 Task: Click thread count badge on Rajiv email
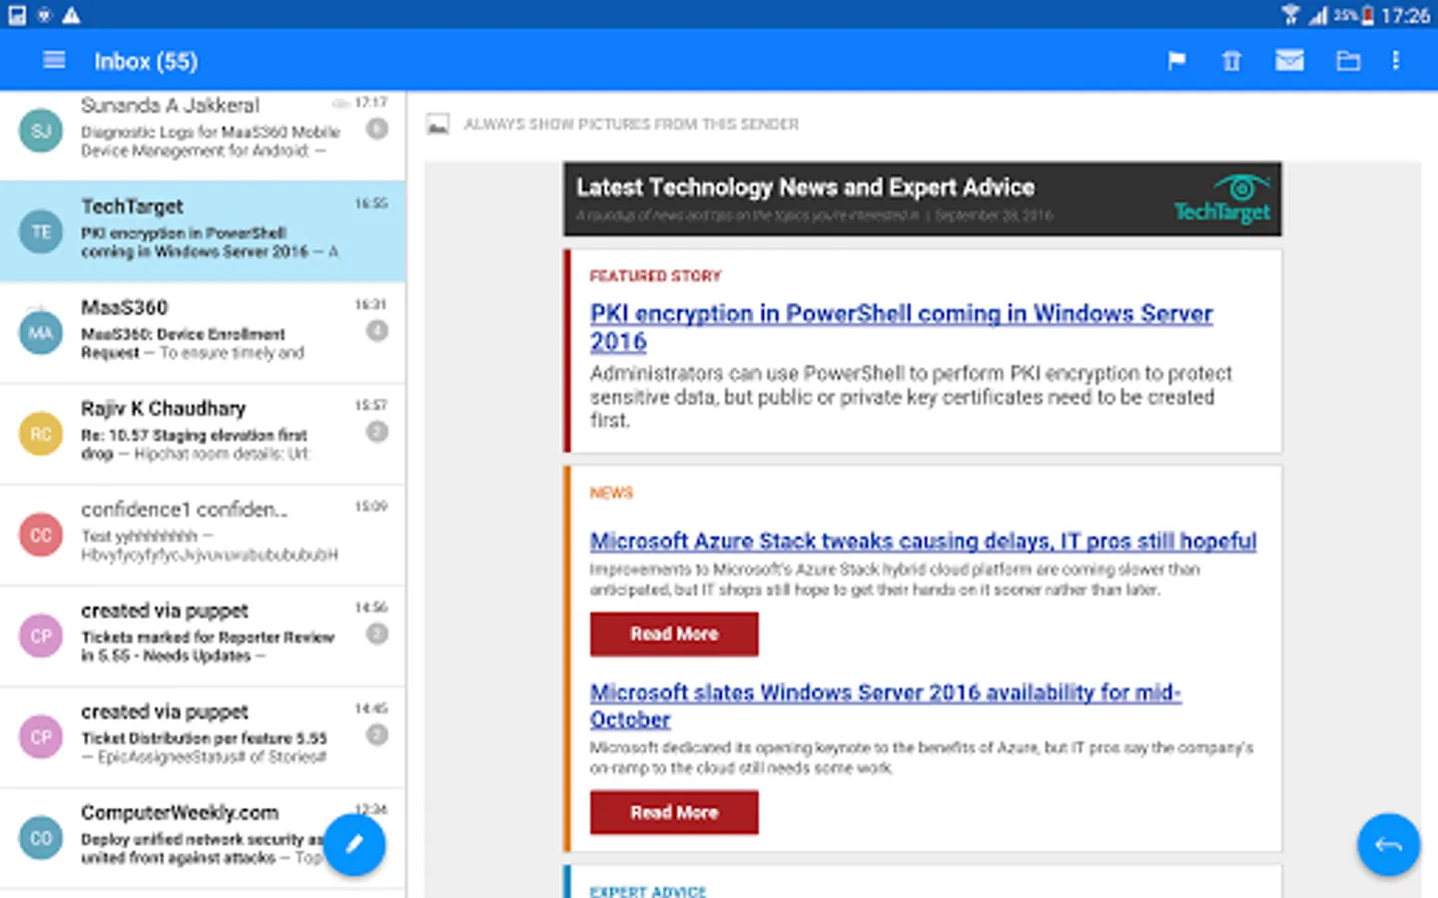[x=376, y=432]
